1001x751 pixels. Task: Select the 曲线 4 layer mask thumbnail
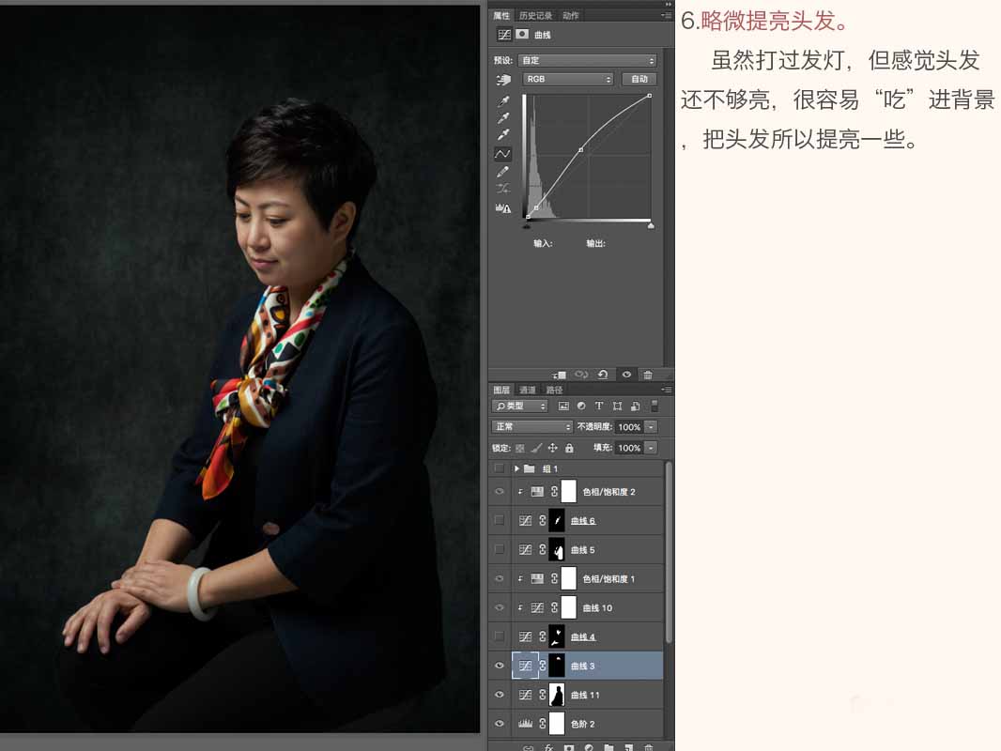(x=558, y=636)
